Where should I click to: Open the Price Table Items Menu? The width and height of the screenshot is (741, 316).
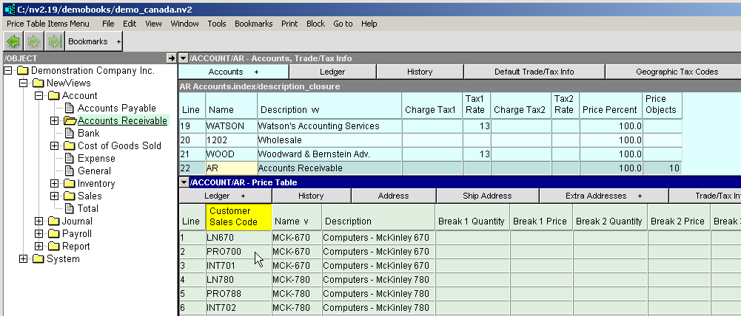tap(48, 24)
